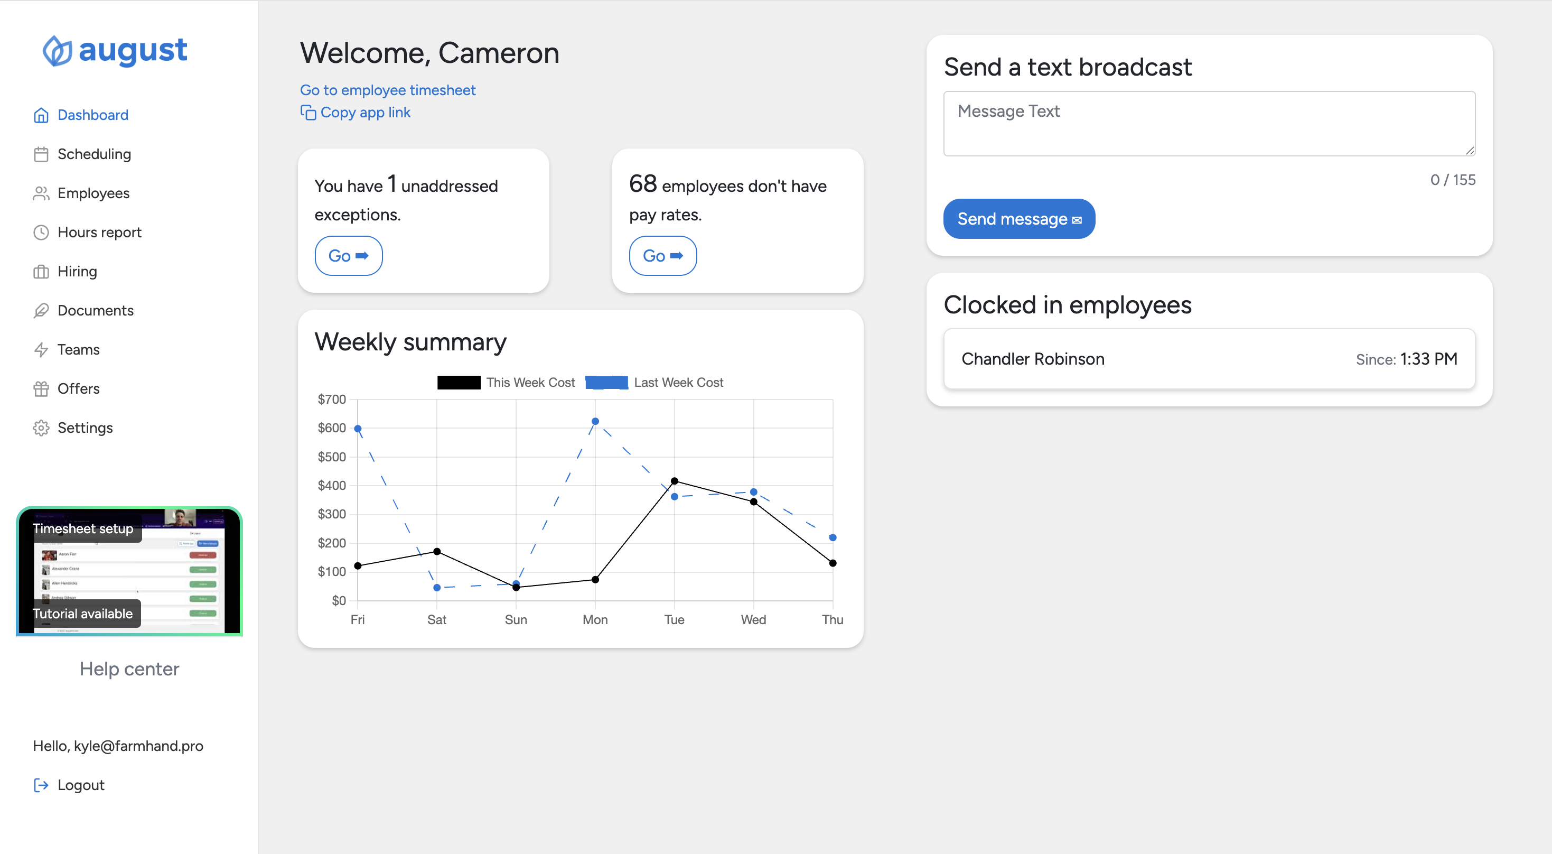The image size is (1552, 854).
Task: Open the Timesheet setup tutorial thumbnail
Action: 129,571
